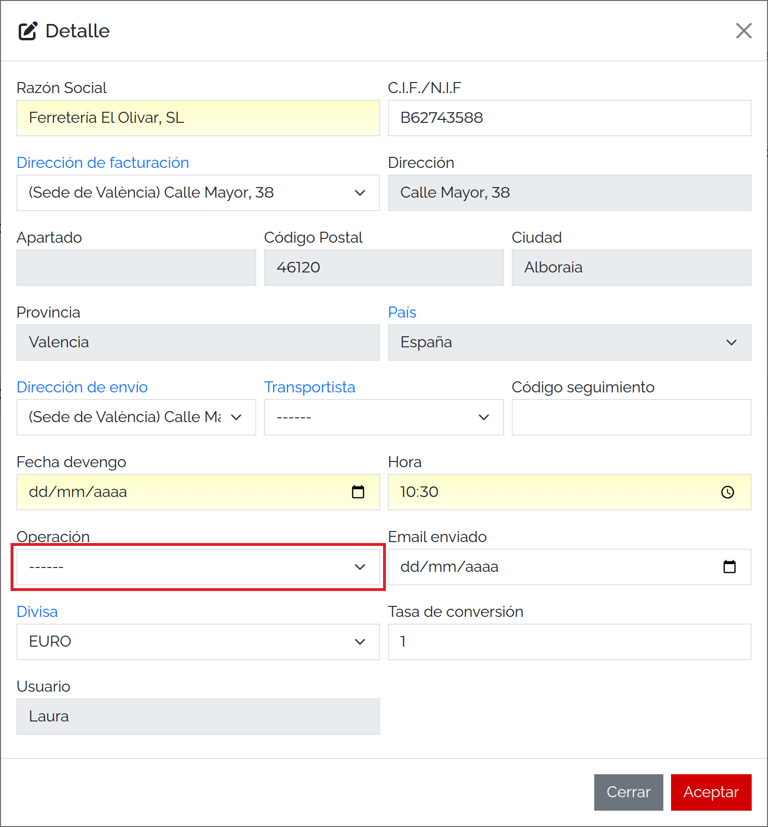The height and width of the screenshot is (827, 768).
Task: Open the calendar picker in Fecha devengo
Action: tap(358, 492)
